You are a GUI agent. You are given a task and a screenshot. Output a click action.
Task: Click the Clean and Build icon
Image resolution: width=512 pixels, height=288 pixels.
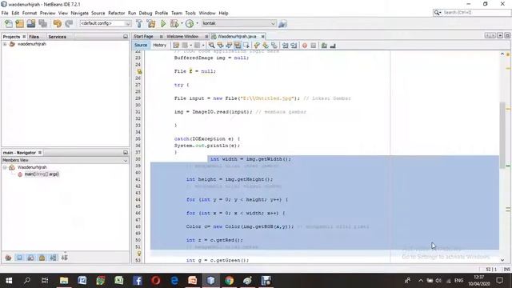click(x=151, y=23)
